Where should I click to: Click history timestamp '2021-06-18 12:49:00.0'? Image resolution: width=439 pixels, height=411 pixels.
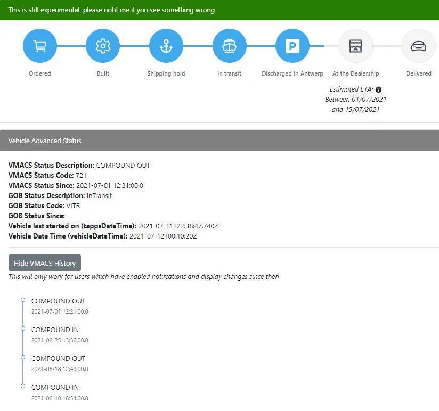coord(60,369)
